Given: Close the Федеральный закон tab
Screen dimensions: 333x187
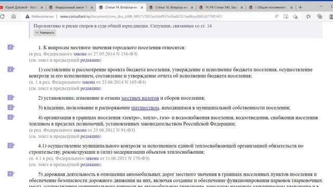Looking at the screenshot, I should pyautogui.click(x=92, y=7).
